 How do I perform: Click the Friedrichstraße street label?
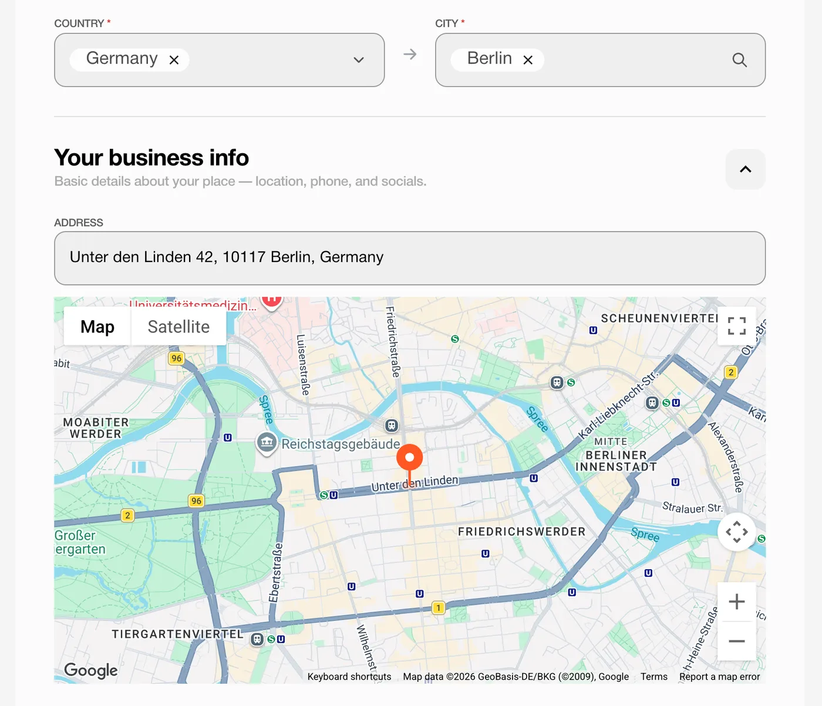(x=393, y=342)
